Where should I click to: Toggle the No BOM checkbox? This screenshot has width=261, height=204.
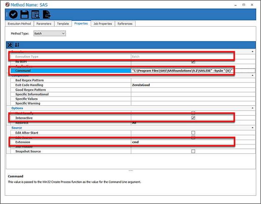coord(193,62)
